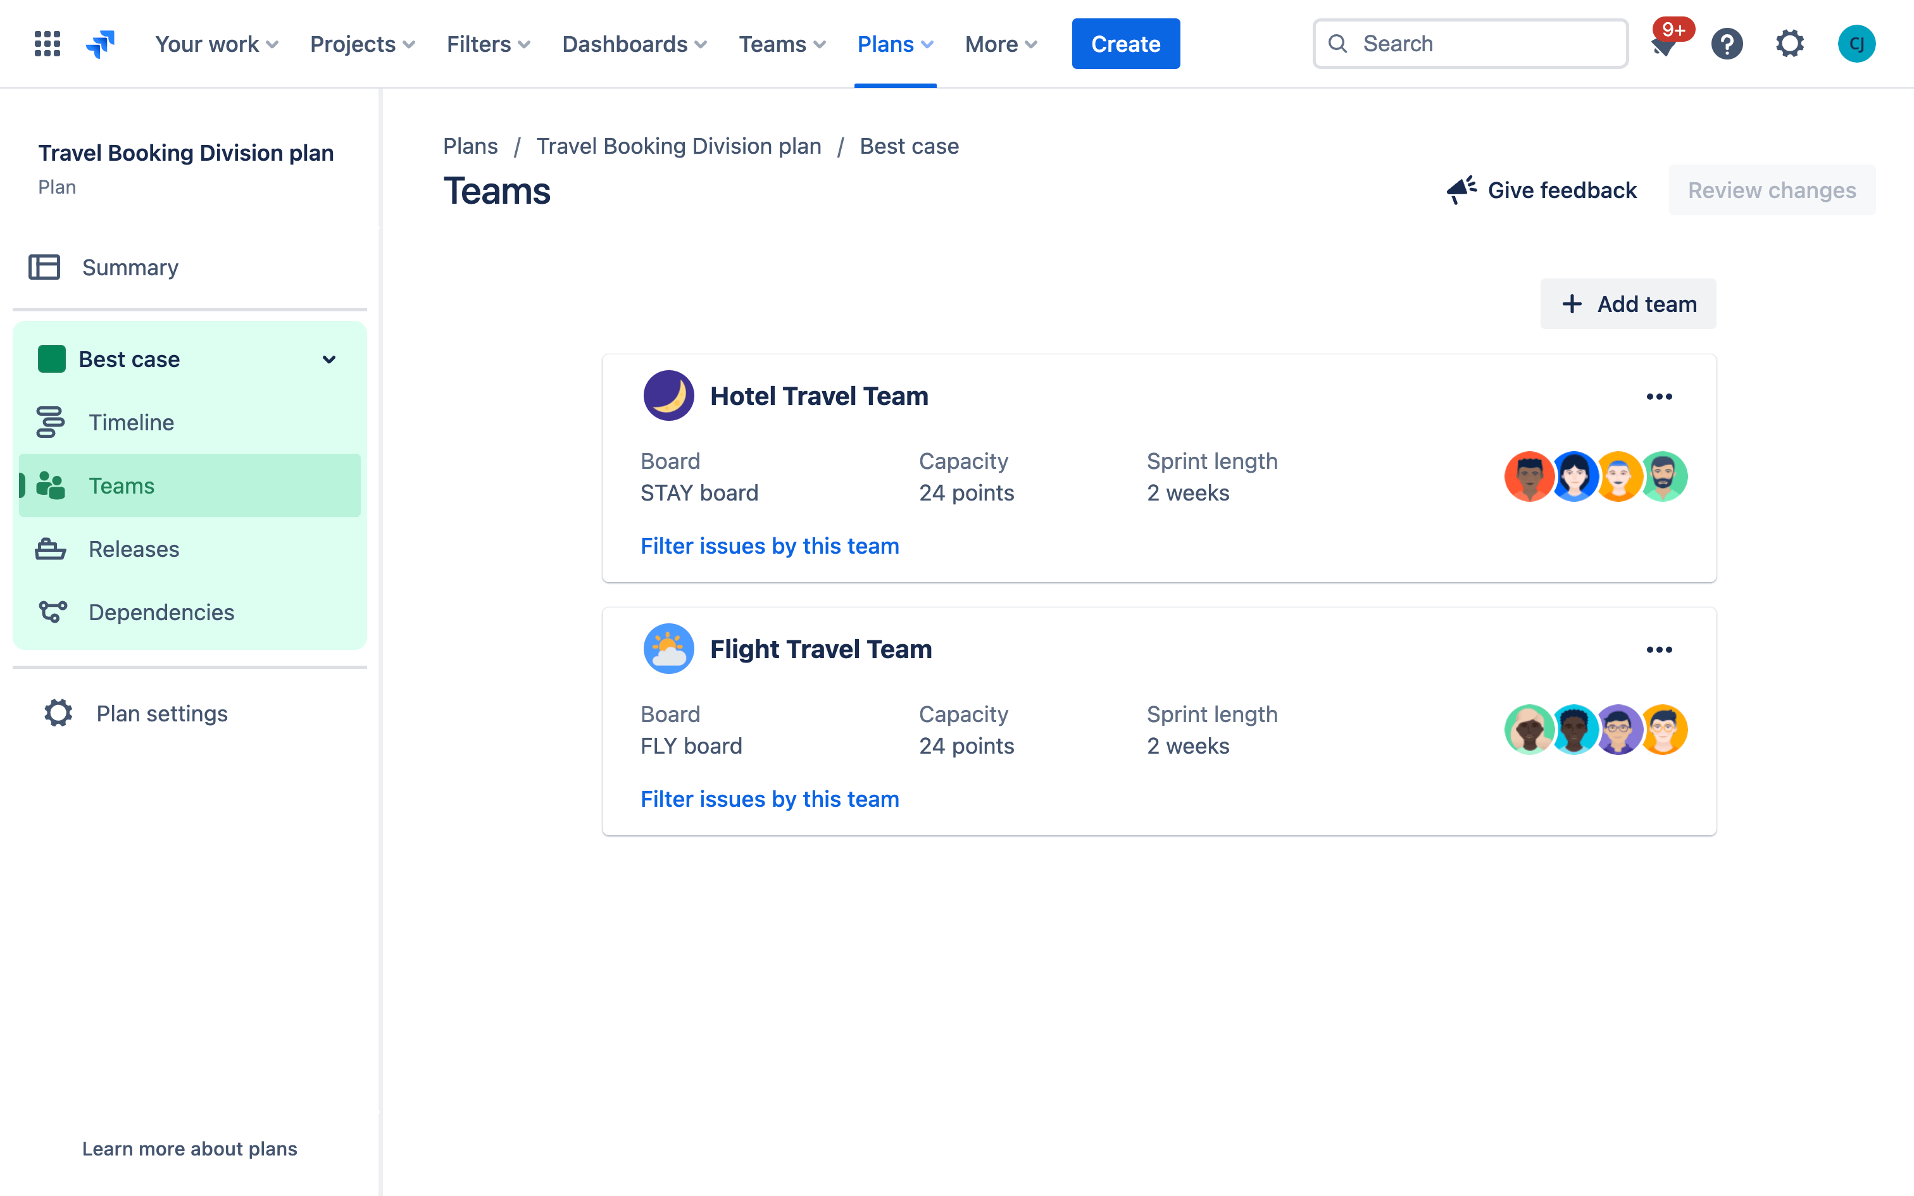Click the Plan settings gear icon
Image resolution: width=1914 pixels, height=1196 pixels.
pos(58,714)
